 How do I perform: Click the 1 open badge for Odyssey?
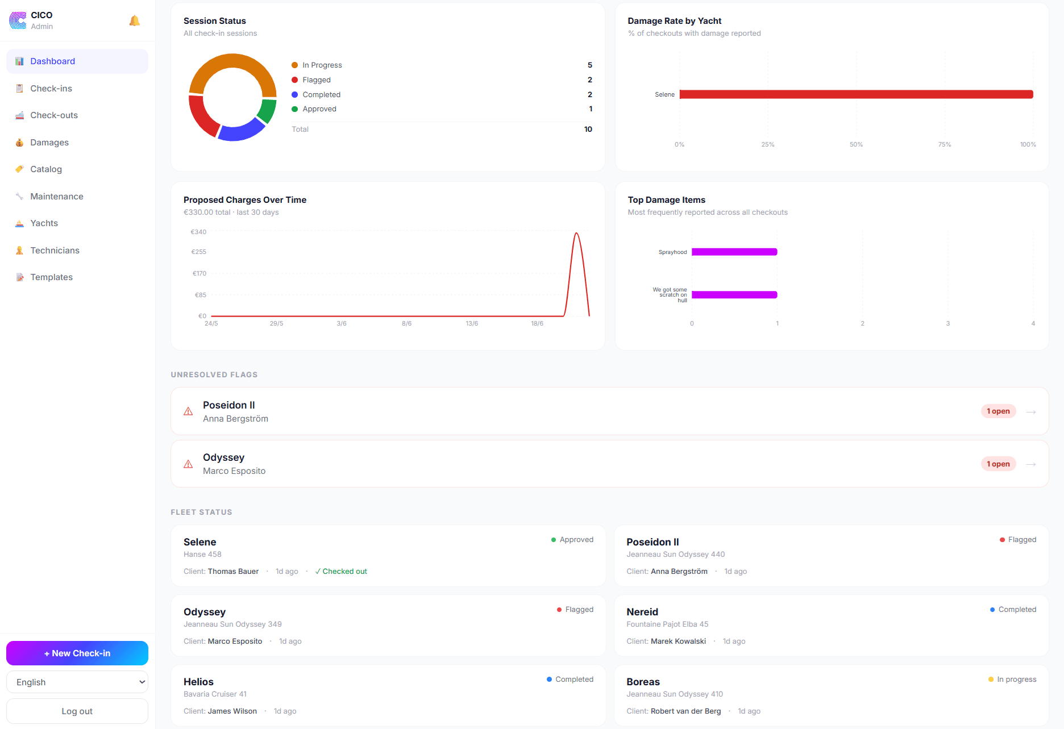pyautogui.click(x=998, y=464)
